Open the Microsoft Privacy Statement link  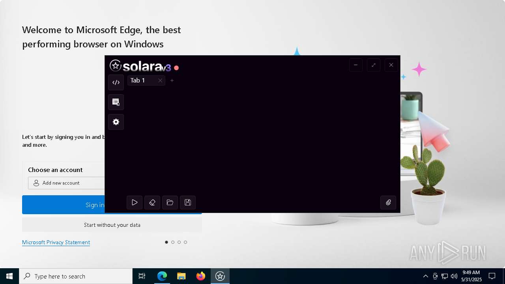coord(56,242)
